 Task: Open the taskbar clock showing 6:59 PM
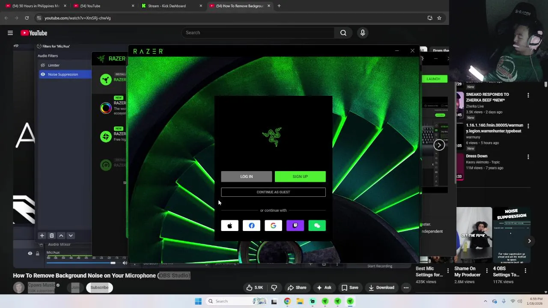(536, 301)
